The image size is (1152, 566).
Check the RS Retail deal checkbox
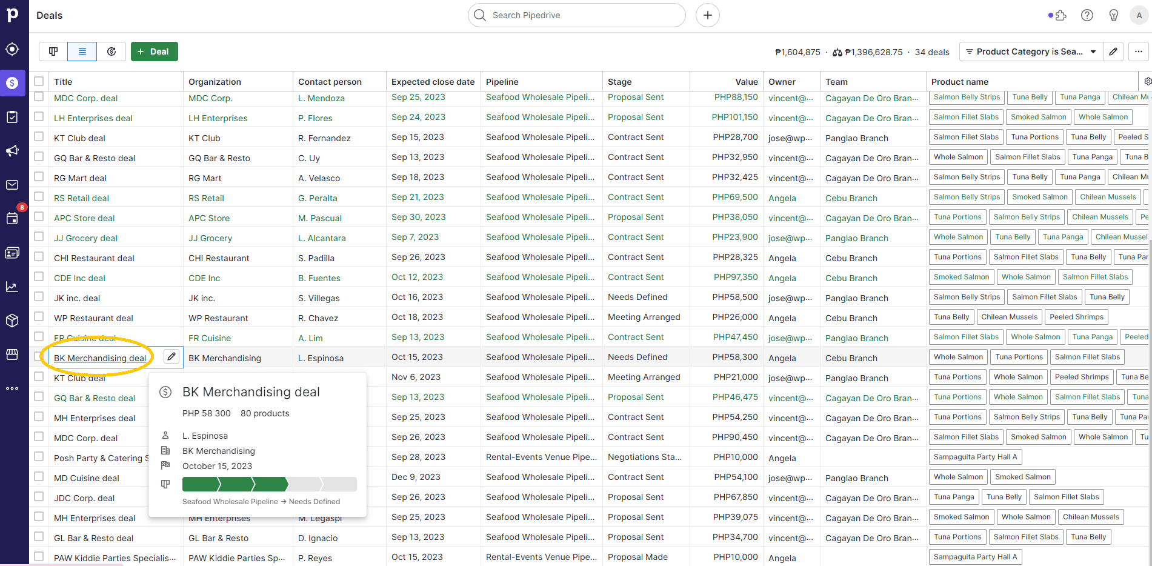(x=39, y=196)
